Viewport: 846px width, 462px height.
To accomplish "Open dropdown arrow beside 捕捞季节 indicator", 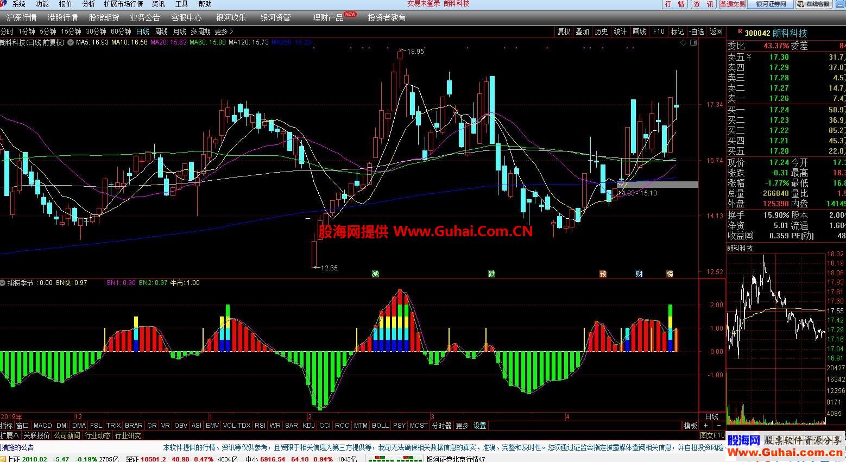I will (x=3, y=283).
